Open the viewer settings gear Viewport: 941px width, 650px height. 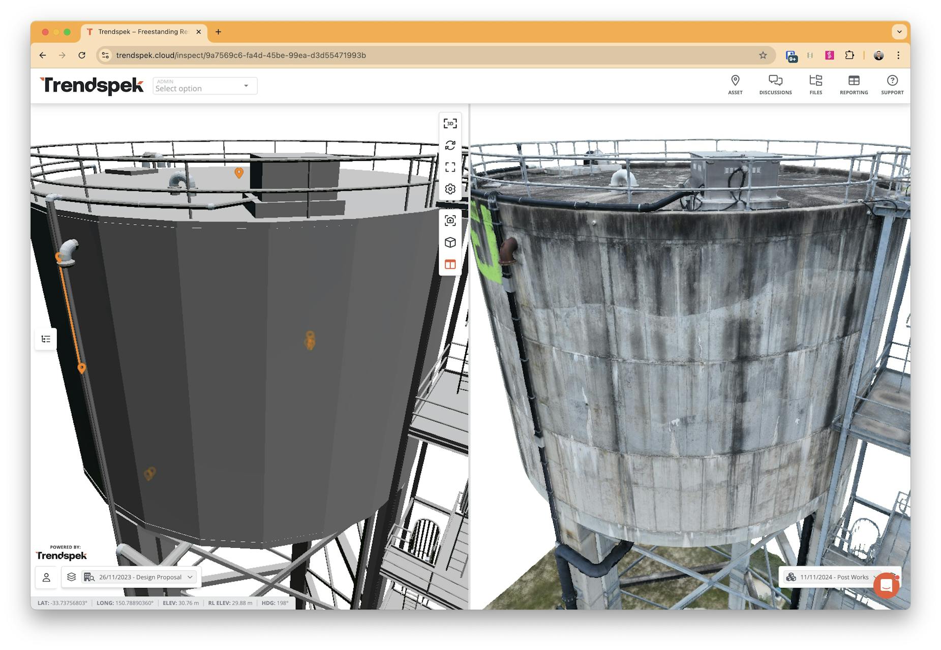pos(449,189)
